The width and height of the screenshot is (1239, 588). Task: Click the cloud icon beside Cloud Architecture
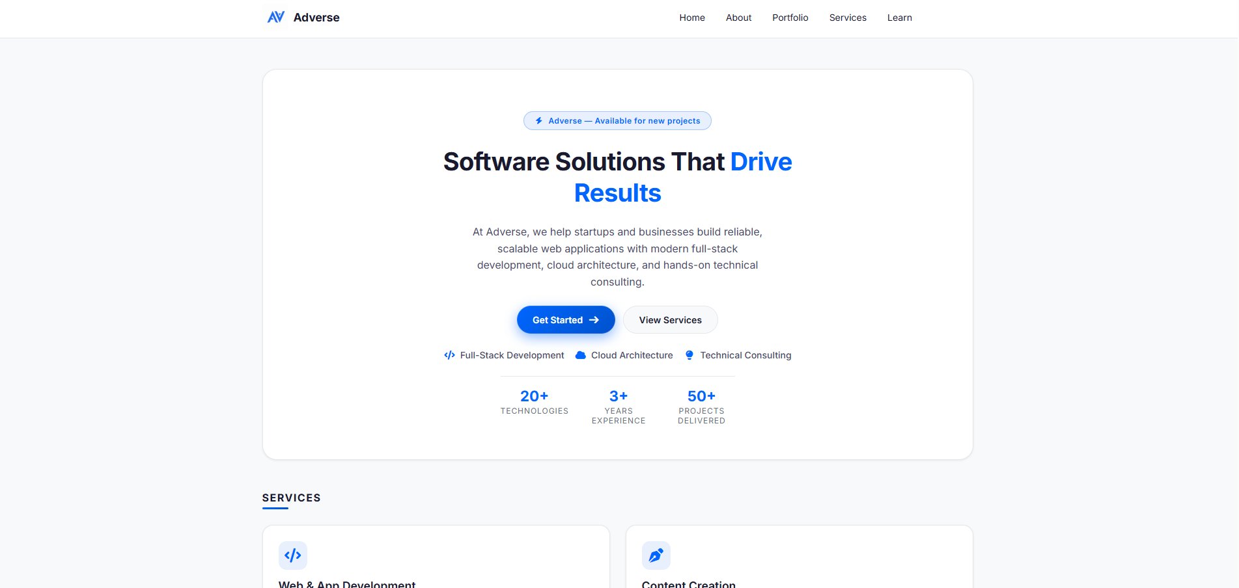(580, 355)
